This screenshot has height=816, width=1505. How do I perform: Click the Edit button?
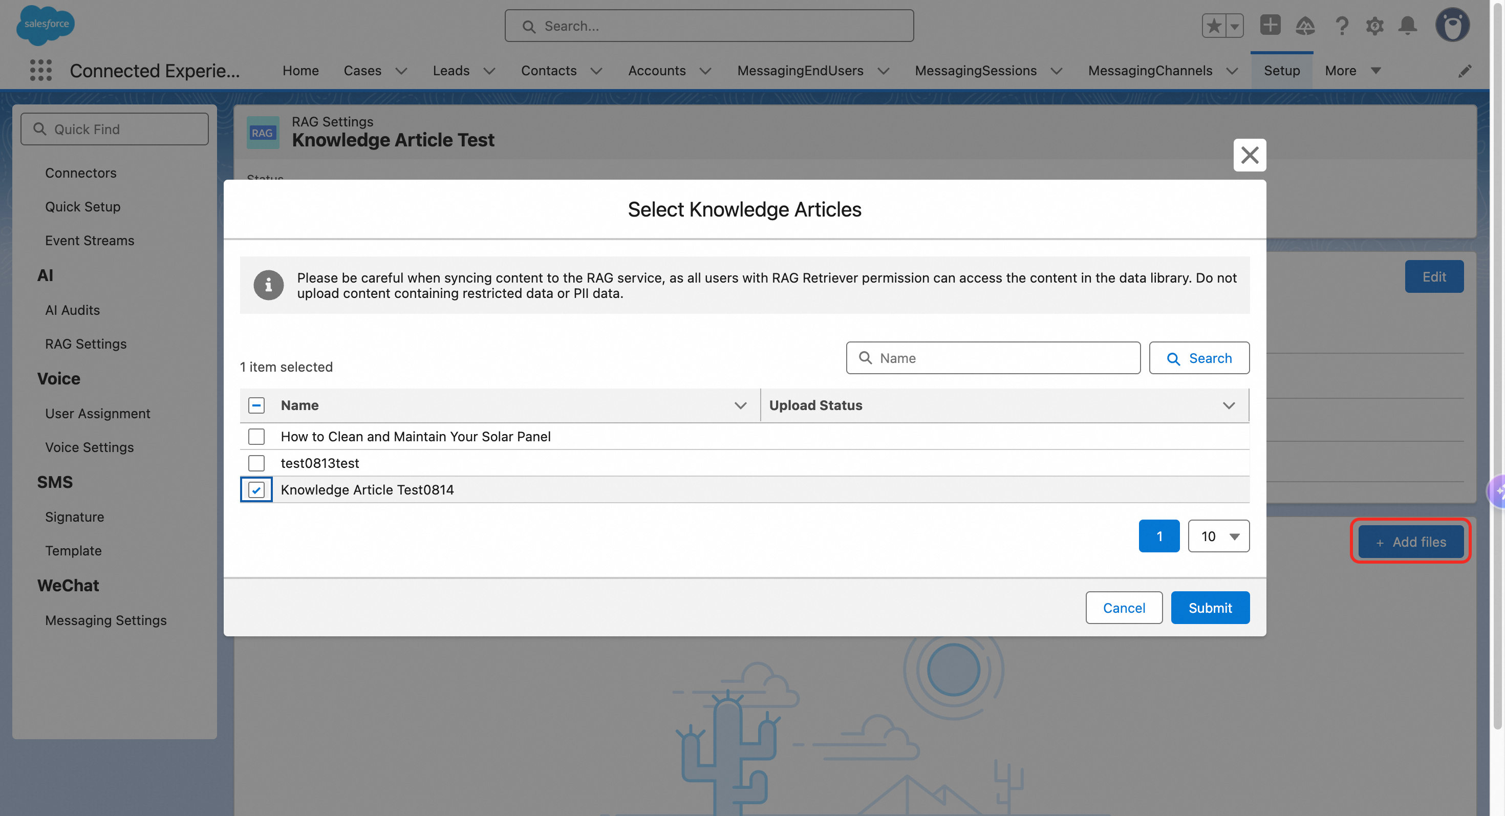(1434, 276)
